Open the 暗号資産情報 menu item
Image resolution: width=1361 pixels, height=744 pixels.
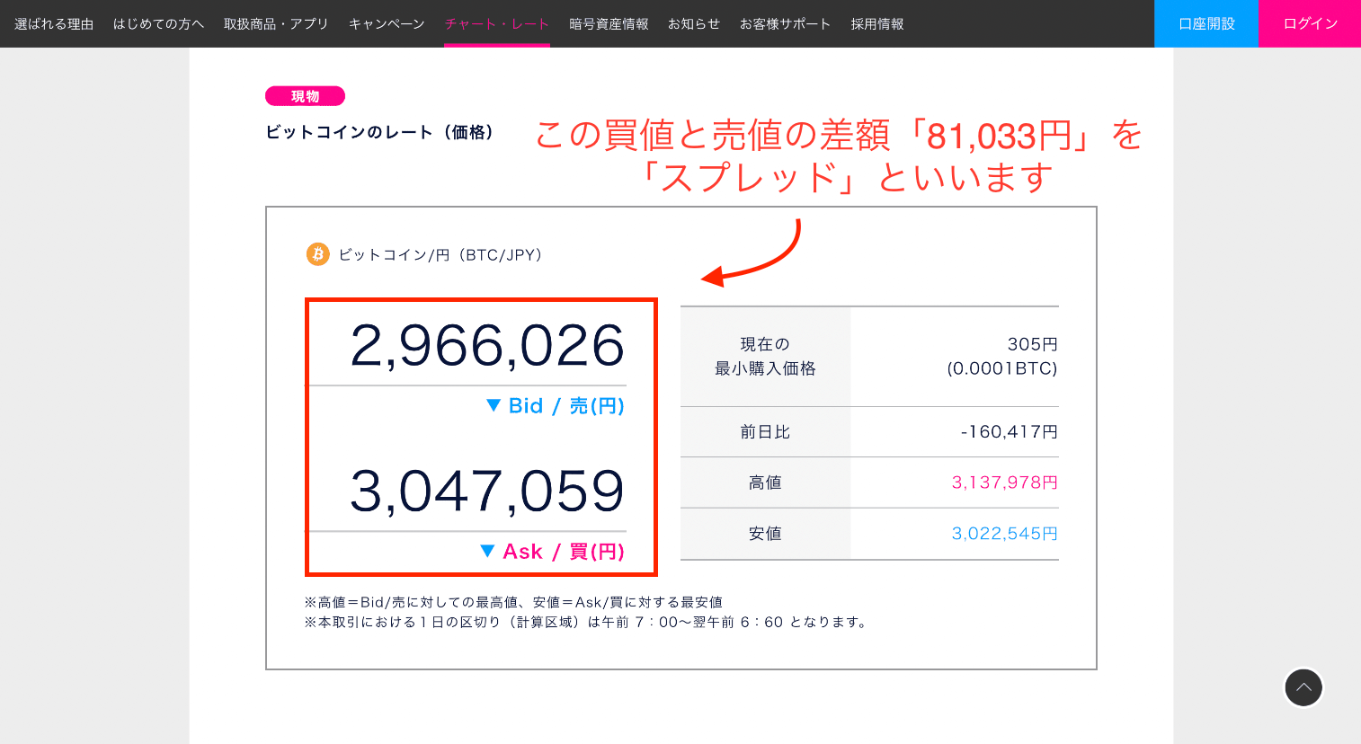[609, 23]
